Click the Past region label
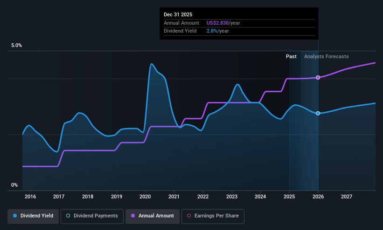Image resolution: width=383 pixels, height=230 pixels. (291, 57)
